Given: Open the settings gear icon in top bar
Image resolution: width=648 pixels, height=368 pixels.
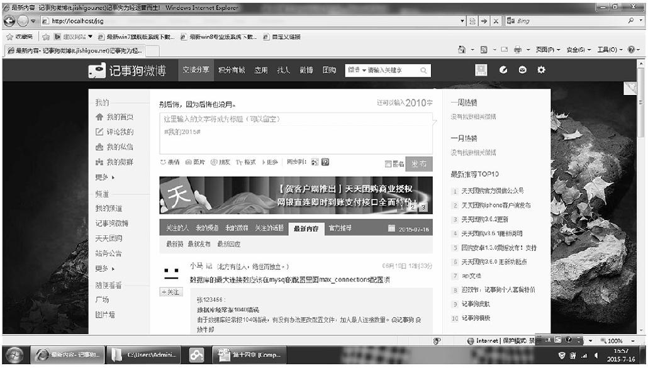Looking at the screenshot, I should pyautogui.click(x=542, y=70).
